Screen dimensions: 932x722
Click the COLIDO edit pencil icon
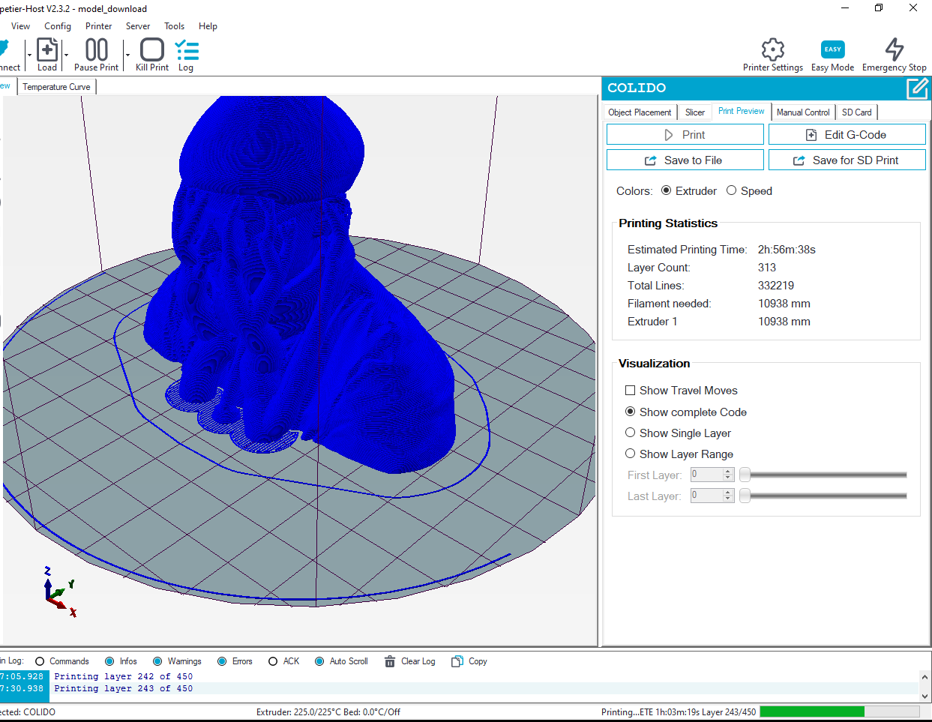coord(917,88)
